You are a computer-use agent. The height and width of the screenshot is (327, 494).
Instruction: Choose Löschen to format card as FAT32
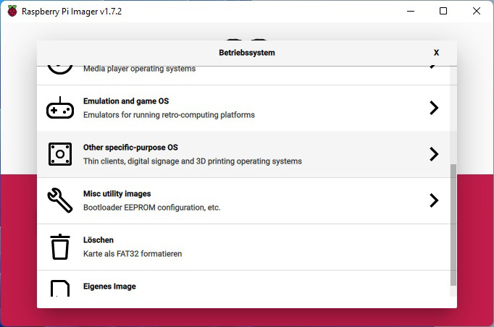(243, 247)
